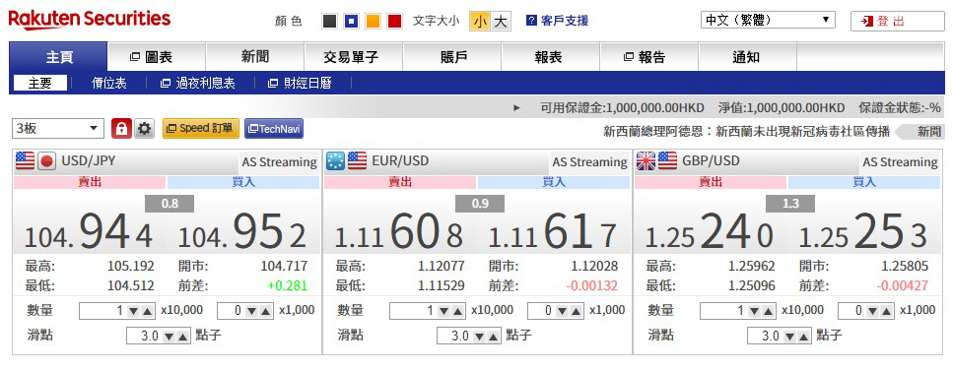953x370 pixels.
Task: Pick the red color theme swatch
Action: point(395,22)
